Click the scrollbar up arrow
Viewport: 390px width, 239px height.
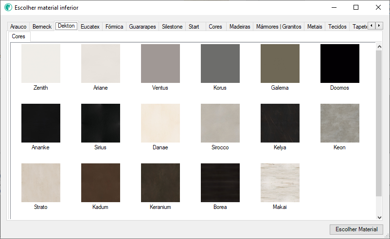(x=379, y=47)
